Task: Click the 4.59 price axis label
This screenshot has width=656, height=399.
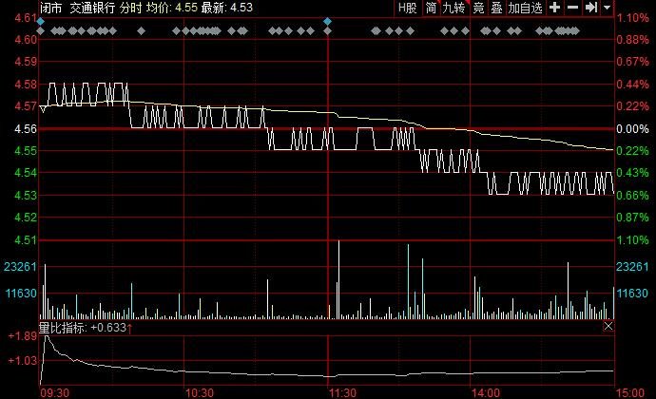Action: [26, 62]
